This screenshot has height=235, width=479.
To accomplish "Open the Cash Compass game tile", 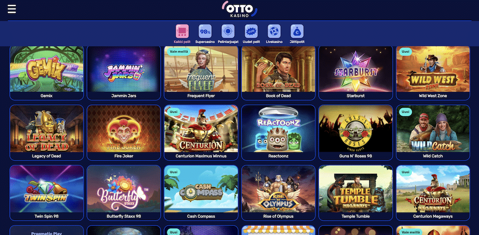I will coord(201,189).
